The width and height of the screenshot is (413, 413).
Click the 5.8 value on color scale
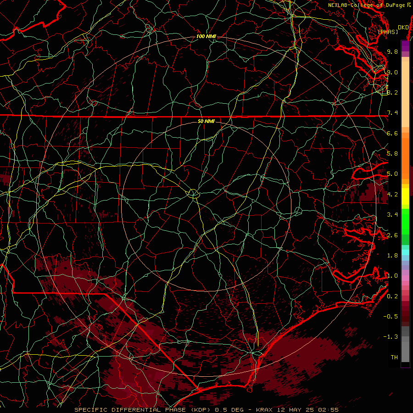tap(392, 154)
